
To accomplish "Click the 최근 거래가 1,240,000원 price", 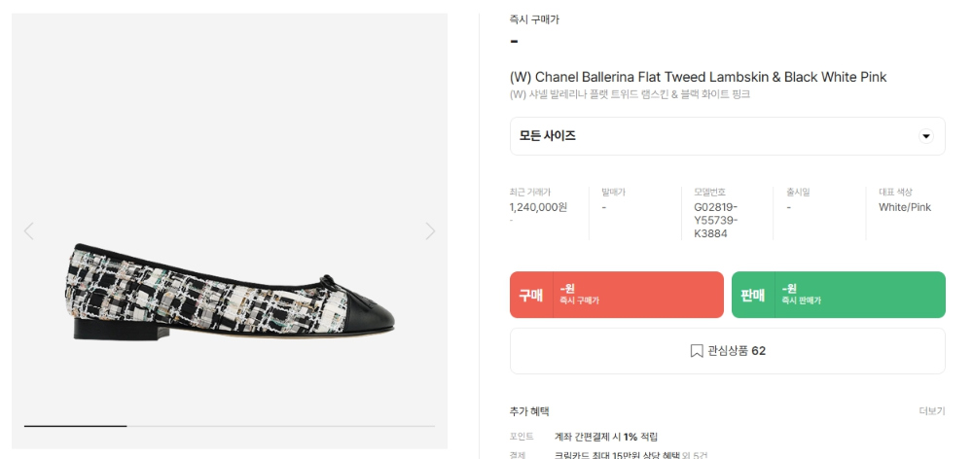I will (538, 208).
